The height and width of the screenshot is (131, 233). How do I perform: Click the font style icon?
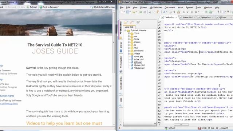(164, 12)
